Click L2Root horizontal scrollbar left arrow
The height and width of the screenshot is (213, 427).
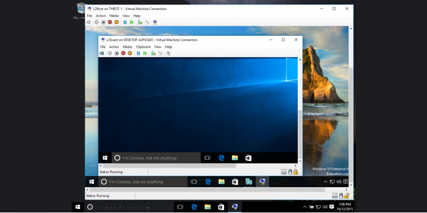(x=88, y=189)
